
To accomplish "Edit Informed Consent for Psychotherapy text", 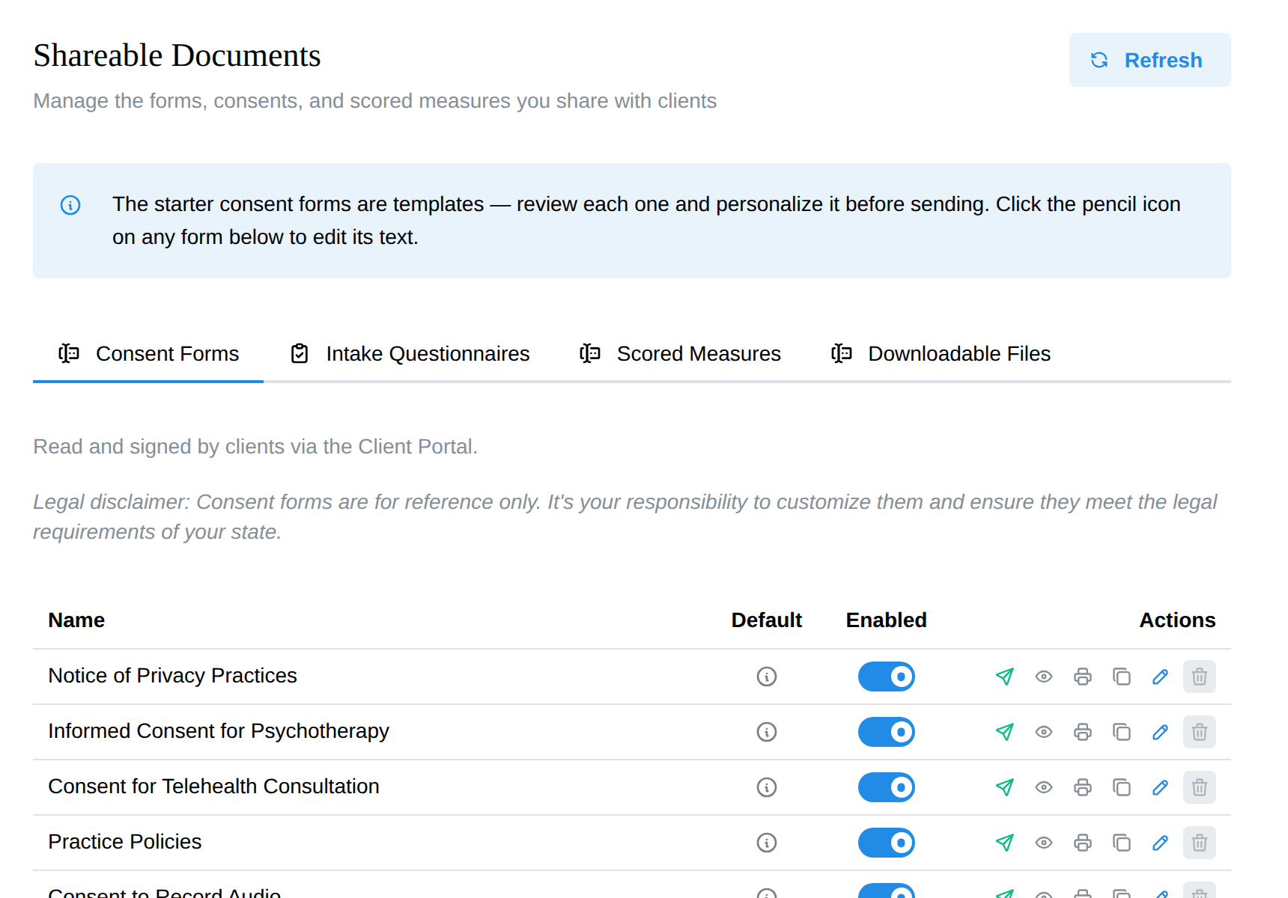I will click(1161, 732).
